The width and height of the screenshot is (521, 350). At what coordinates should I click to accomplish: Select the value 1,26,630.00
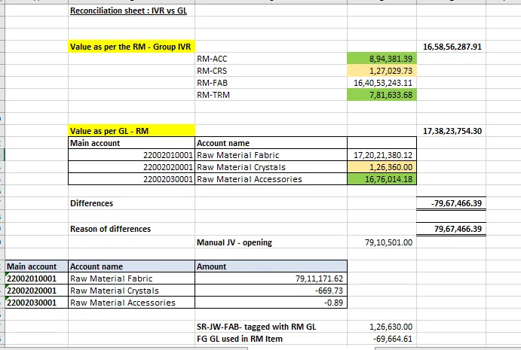382,327
